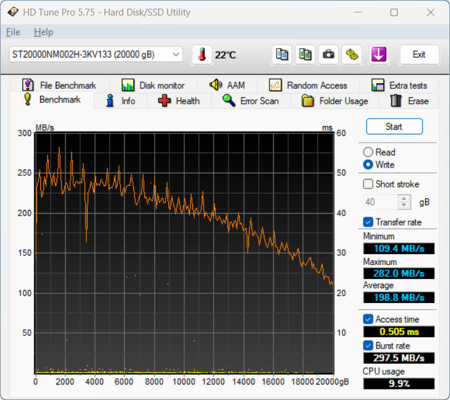Toggle the Transfer rate checkbox
This screenshot has width=450, height=400.
[368, 222]
